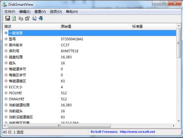The image size is (183, 138).
Task: Click the bullet icon beside ECC大小
Action: (6, 87)
